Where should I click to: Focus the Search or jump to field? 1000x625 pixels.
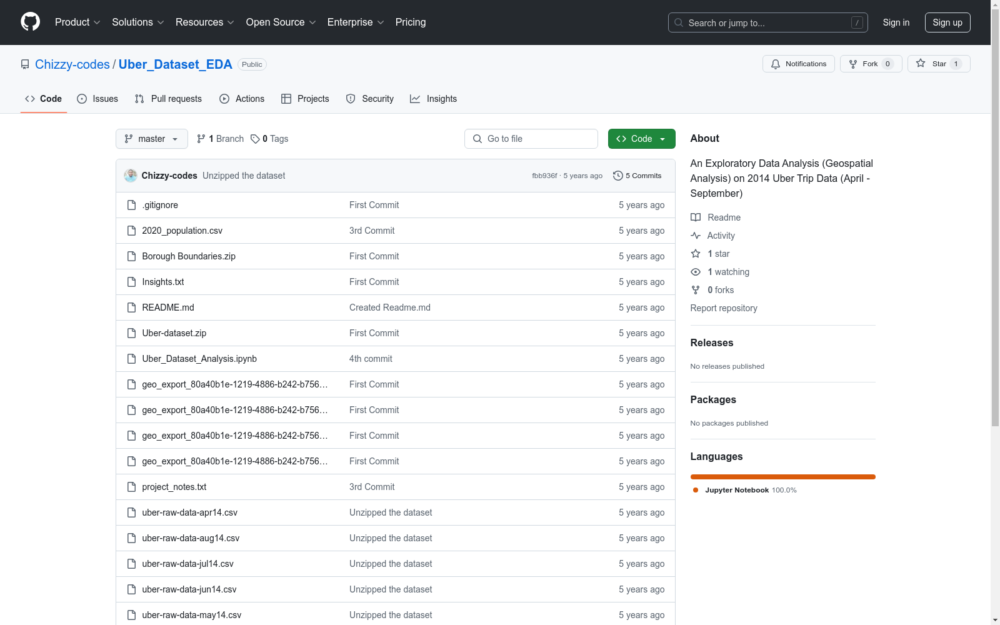[768, 22]
